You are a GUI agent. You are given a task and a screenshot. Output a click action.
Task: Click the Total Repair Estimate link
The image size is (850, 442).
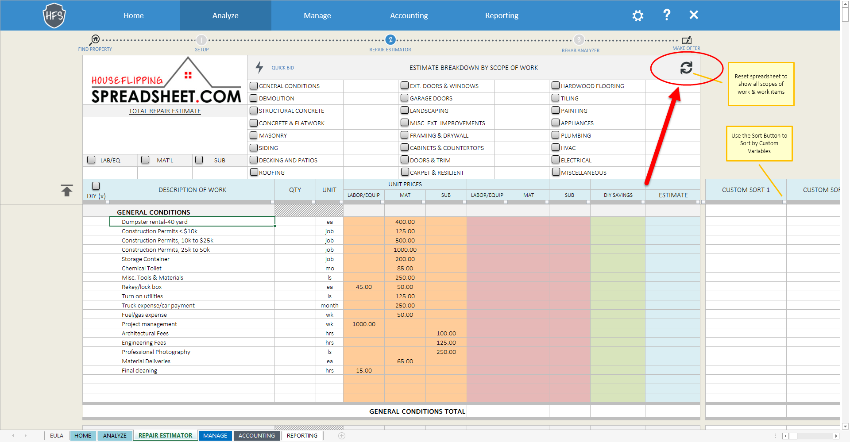[165, 111]
